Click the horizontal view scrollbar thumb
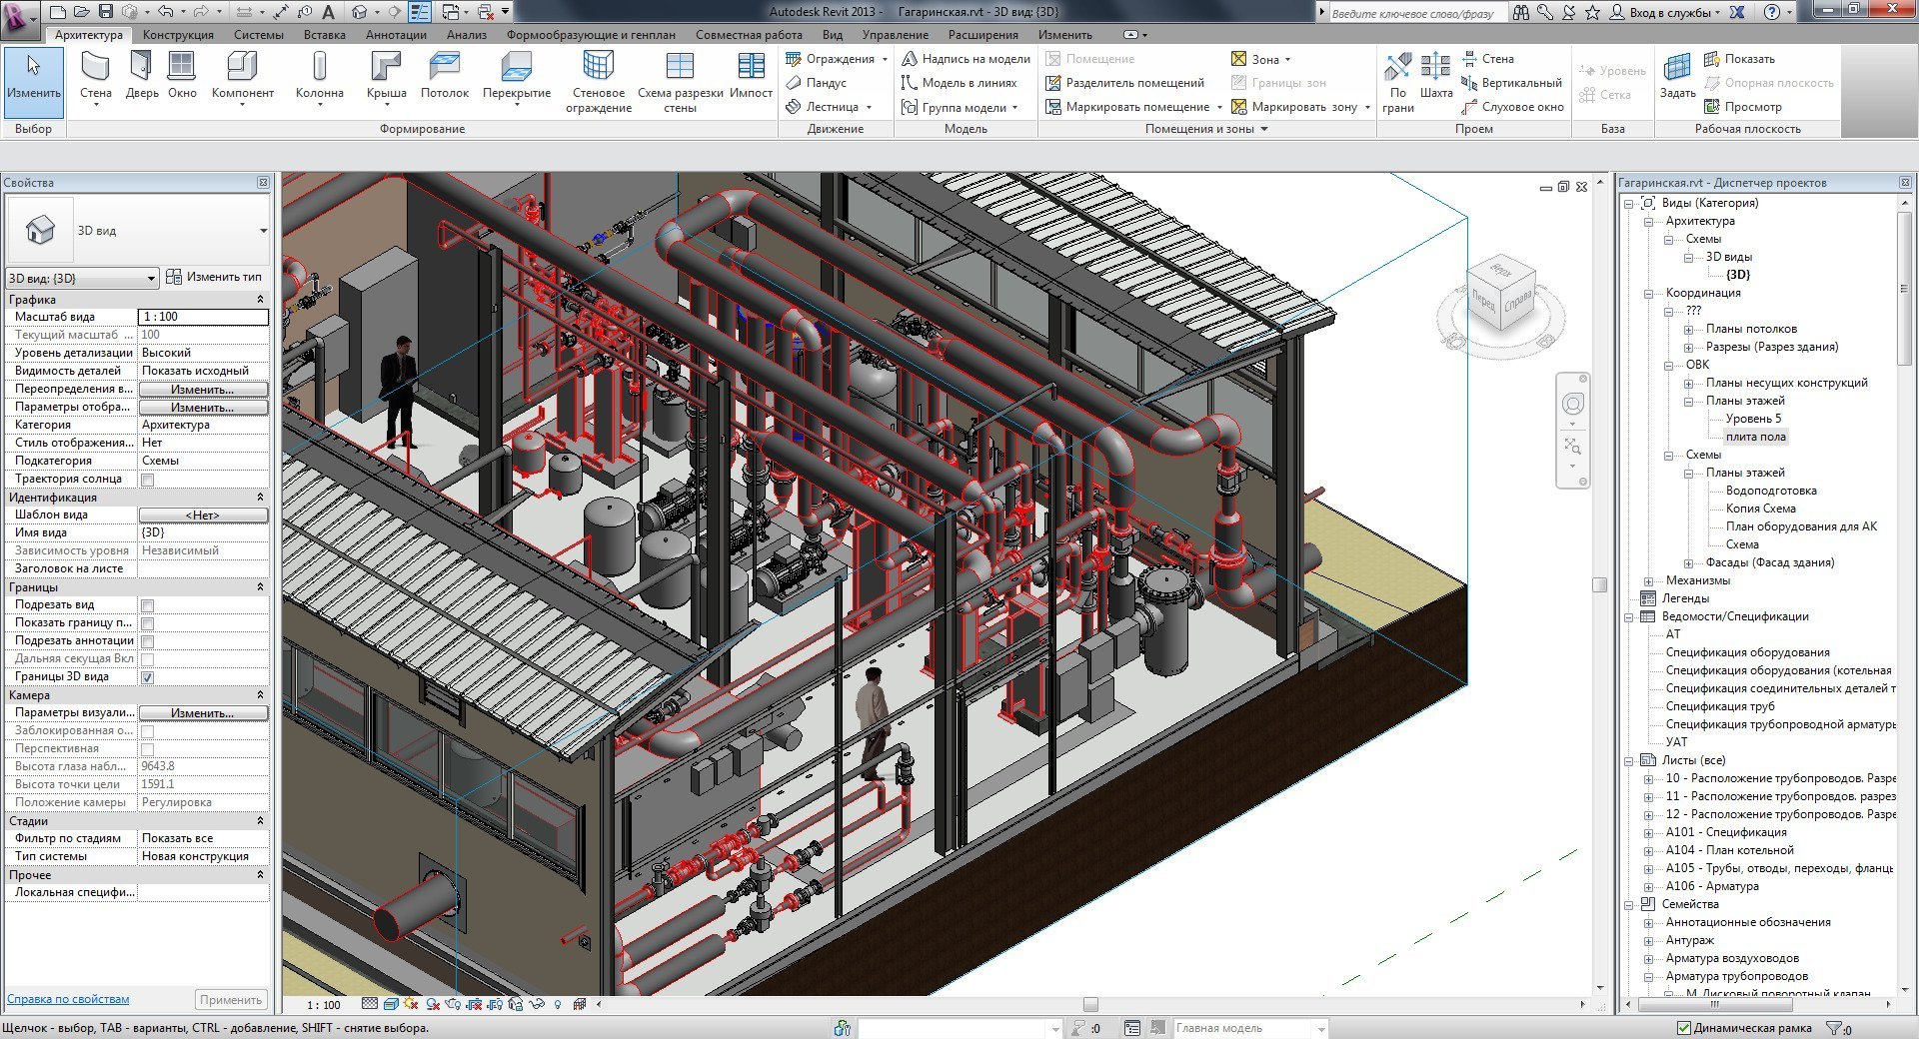The width and height of the screenshot is (1919, 1039). [1090, 1004]
